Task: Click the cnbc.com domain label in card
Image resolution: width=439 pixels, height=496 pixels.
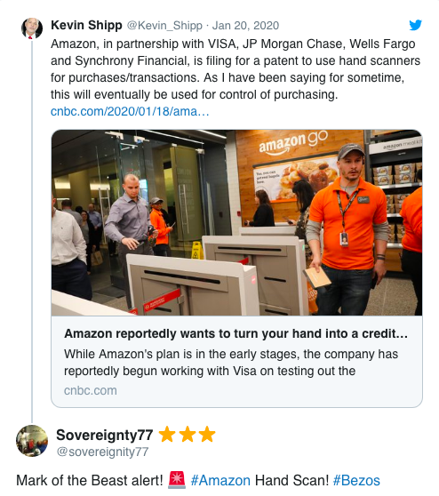Action: coord(91,390)
